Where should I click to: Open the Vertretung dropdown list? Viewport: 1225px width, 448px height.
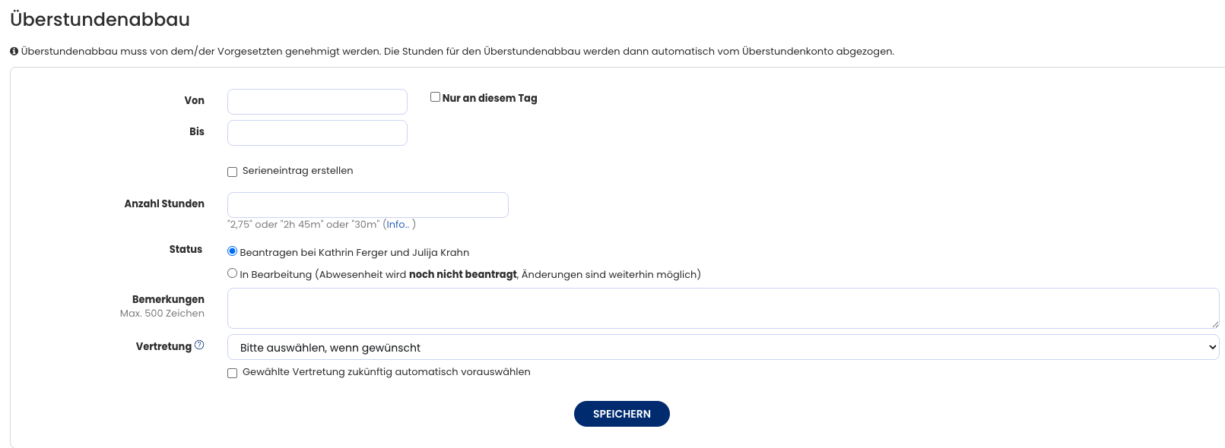click(x=722, y=347)
